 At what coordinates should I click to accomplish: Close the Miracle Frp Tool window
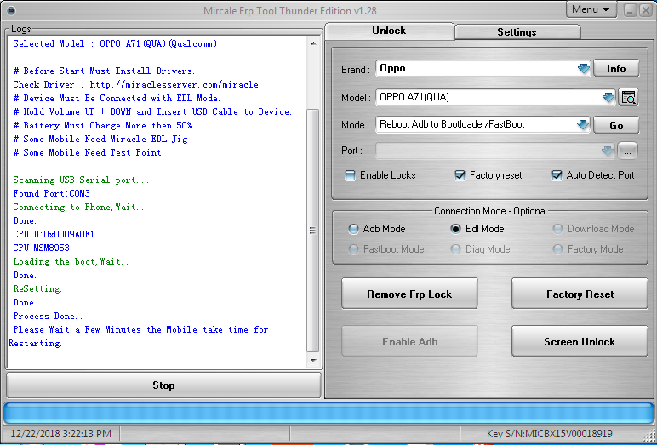[x=646, y=10]
